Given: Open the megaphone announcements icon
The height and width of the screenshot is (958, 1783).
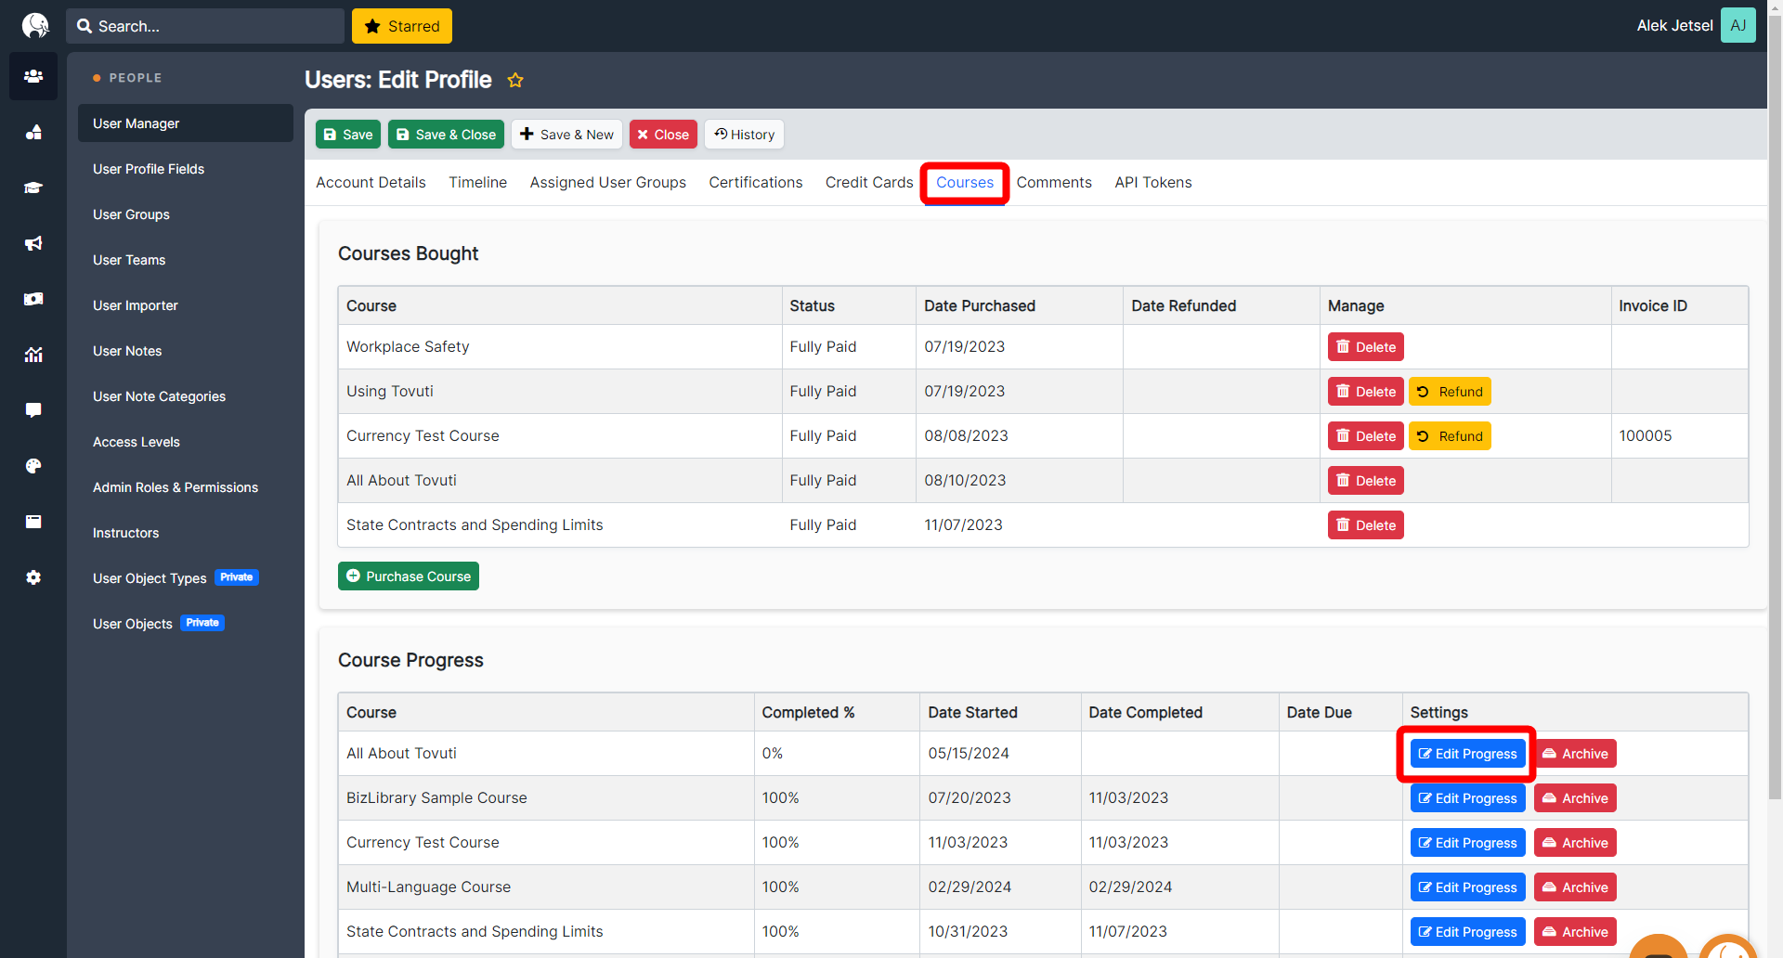Looking at the screenshot, I should (33, 243).
